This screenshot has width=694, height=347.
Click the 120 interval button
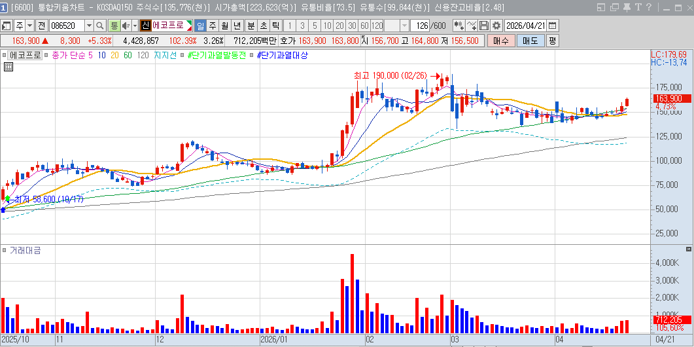pos(377,26)
